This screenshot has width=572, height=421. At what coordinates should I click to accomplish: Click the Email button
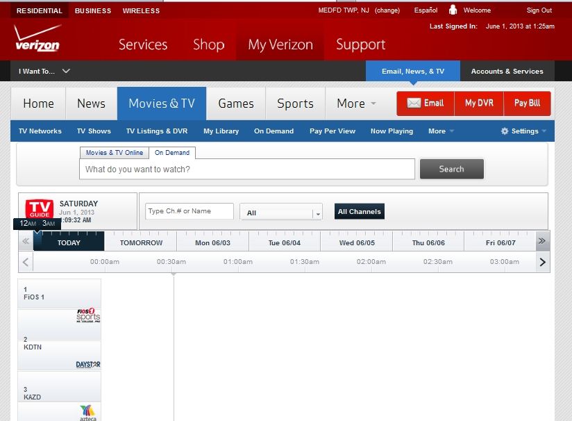coord(426,104)
